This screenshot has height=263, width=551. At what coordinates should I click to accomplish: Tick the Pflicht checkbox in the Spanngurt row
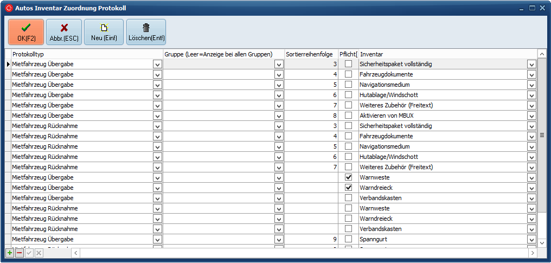348,239
